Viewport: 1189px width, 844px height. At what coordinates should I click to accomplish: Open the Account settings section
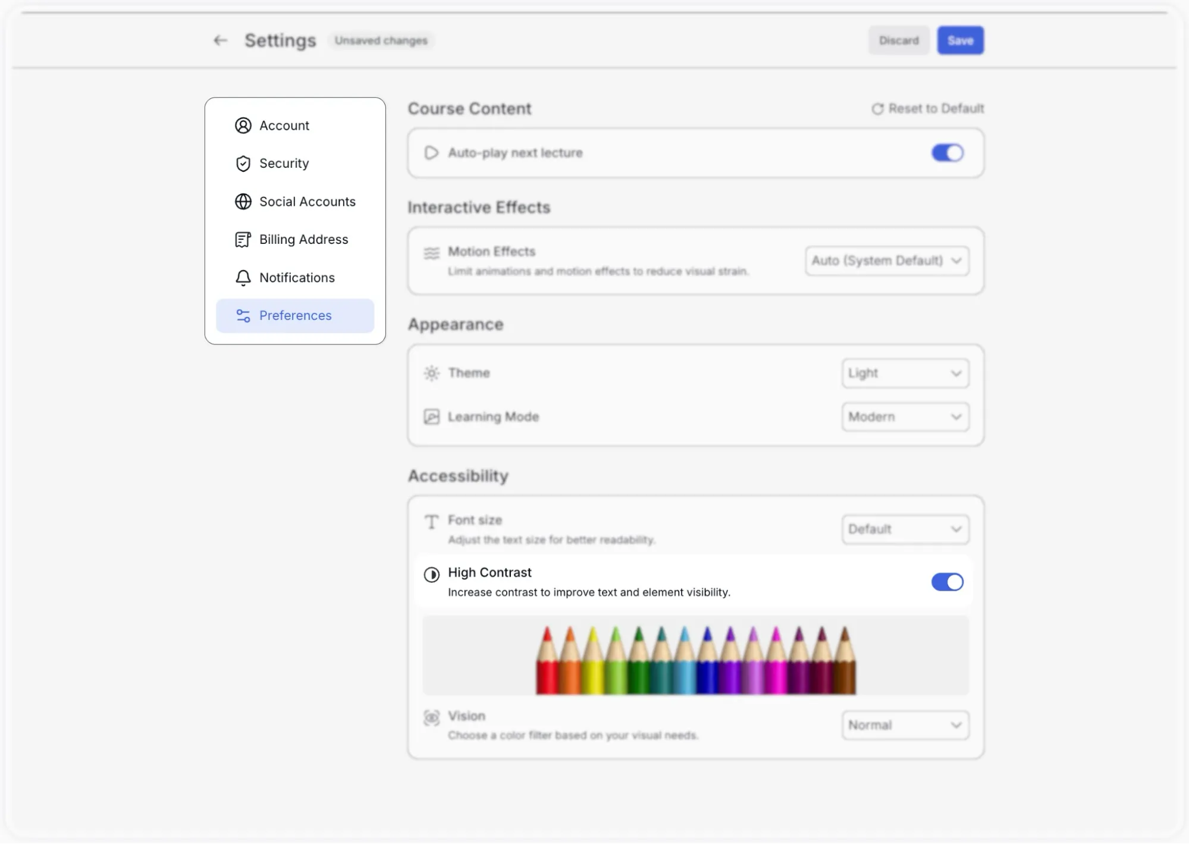(295, 125)
